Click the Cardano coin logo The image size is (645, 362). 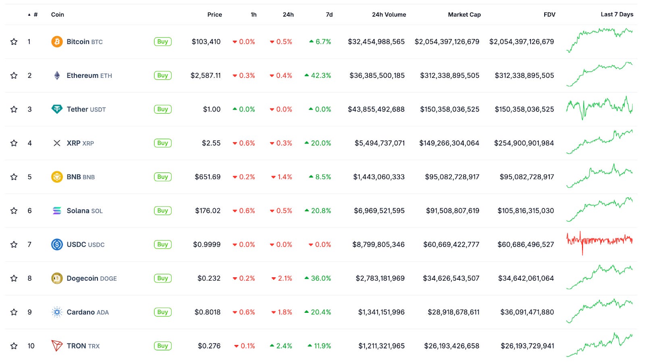(57, 312)
